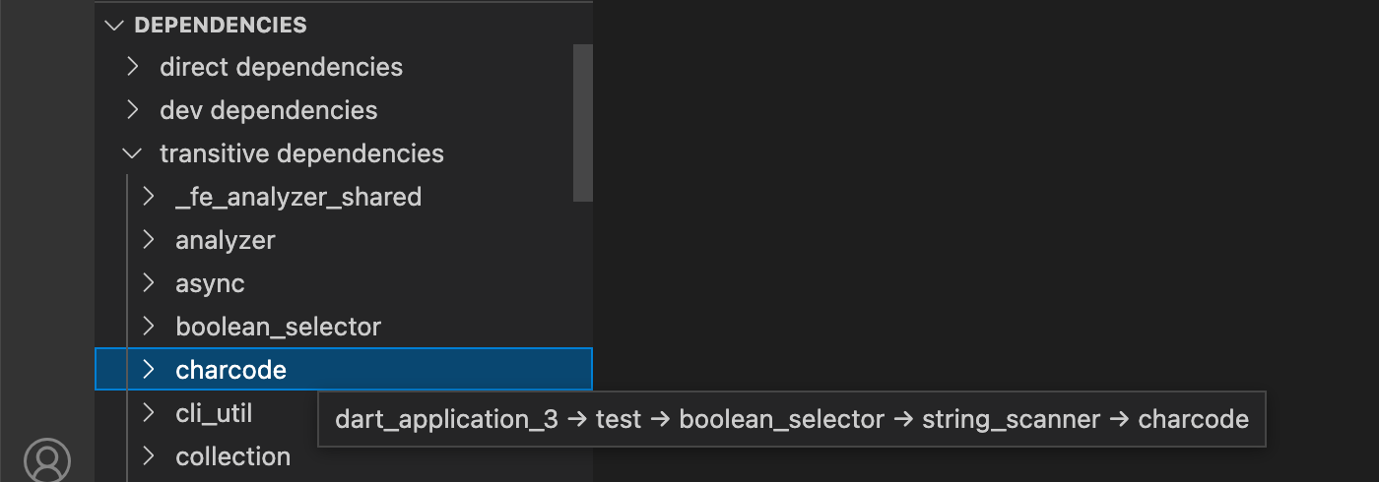The image size is (1379, 482).
Task: Expand the boolean_selector chevron
Action: tap(149, 327)
